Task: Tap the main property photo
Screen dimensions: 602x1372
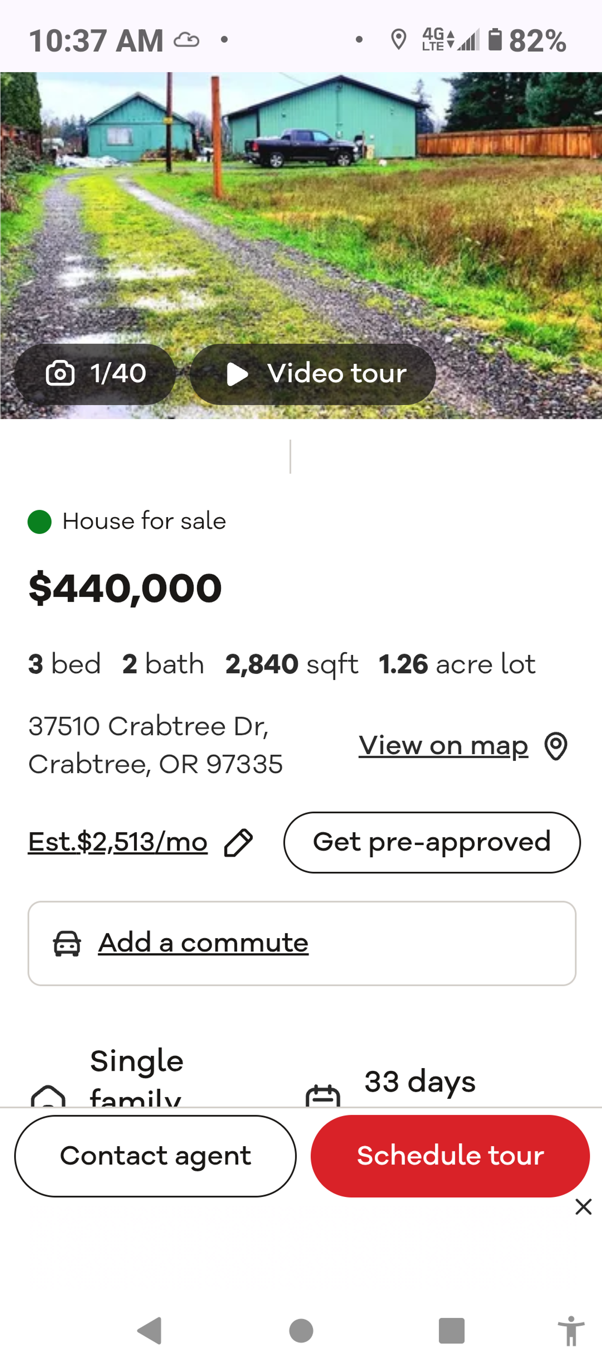Action: [x=301, y=213]
